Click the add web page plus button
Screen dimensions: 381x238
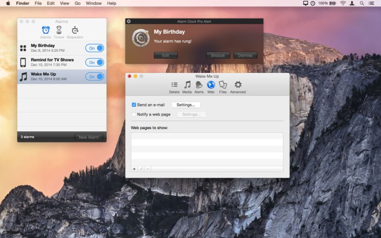coord(134,169)
